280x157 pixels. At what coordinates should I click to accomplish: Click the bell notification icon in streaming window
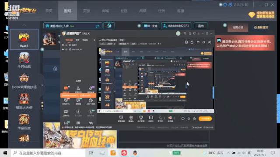pos(203,42)
